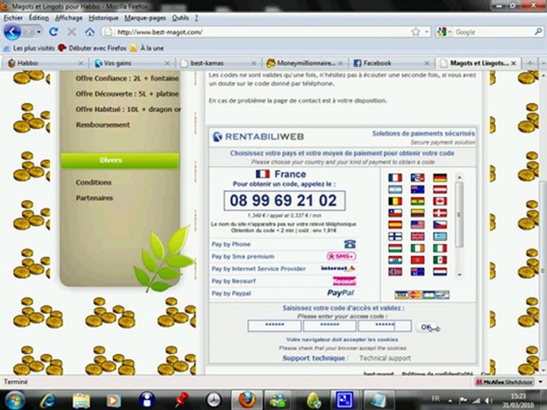The image size is (547, 410).
Task: Open the dropdown arrow beside bookmark star
Action: pos(426,32)
